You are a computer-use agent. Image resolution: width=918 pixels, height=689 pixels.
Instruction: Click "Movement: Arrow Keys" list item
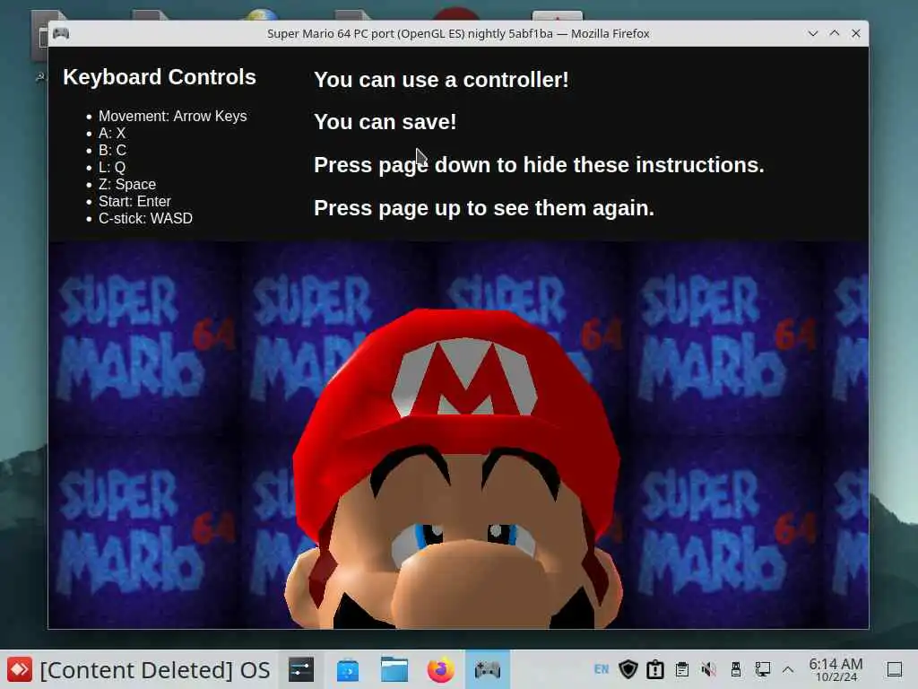[x=173, y=116]
